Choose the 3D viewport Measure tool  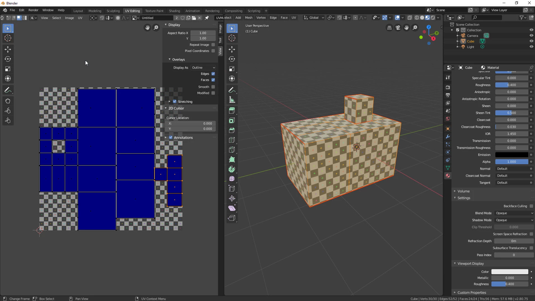[x=232, y=100]
